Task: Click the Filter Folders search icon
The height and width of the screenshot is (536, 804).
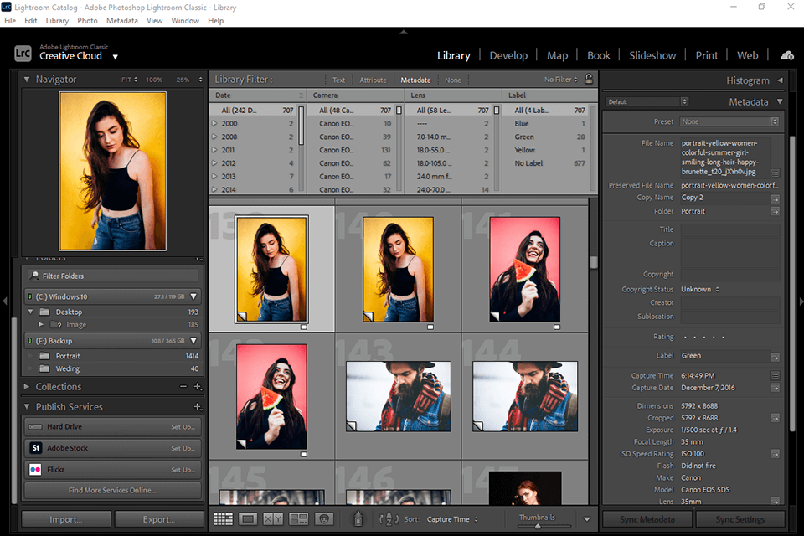Action: click(x=34, y=276)
